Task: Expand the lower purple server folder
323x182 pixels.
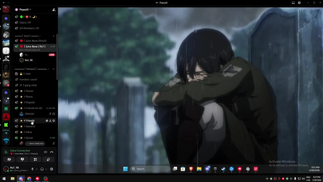Action: pyautogui.click(x=6, y=93)
